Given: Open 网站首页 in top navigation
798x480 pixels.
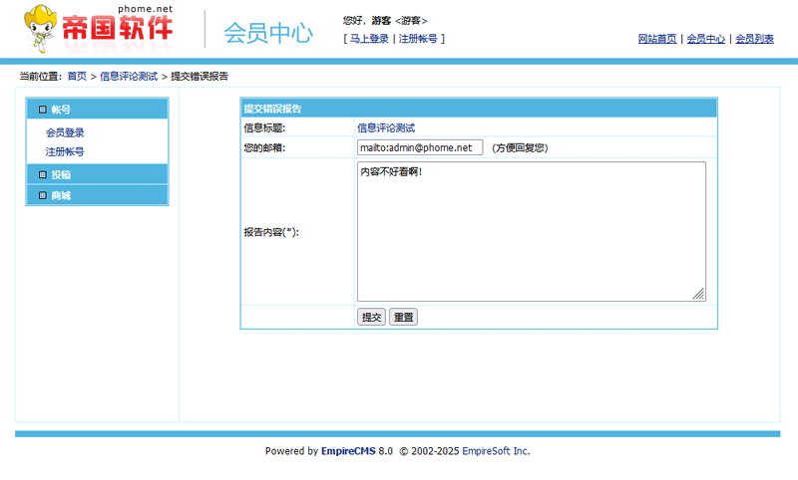Looking at the screenshot, I should point(657,39).
